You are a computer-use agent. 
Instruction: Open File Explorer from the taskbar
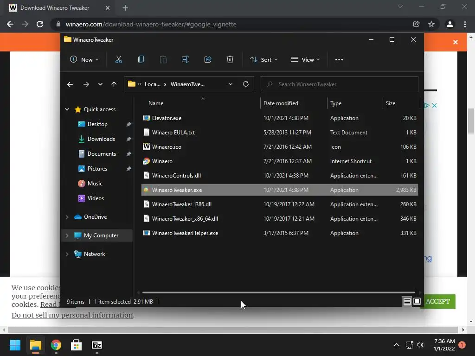(x=35, y=345)
